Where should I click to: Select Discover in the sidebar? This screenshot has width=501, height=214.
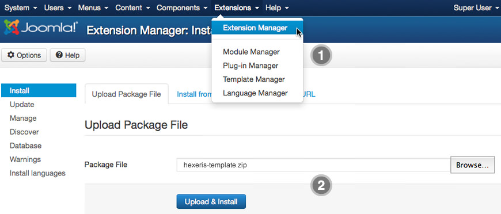(x=24, y=132)
